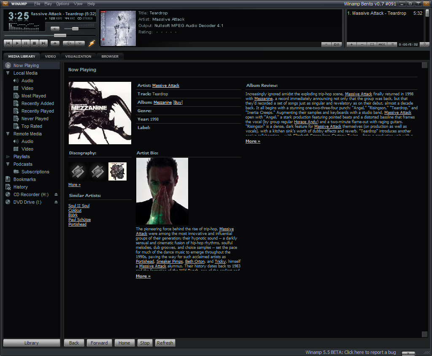
Task: Switch to the Video tab
Action: (x=51, y=57)
